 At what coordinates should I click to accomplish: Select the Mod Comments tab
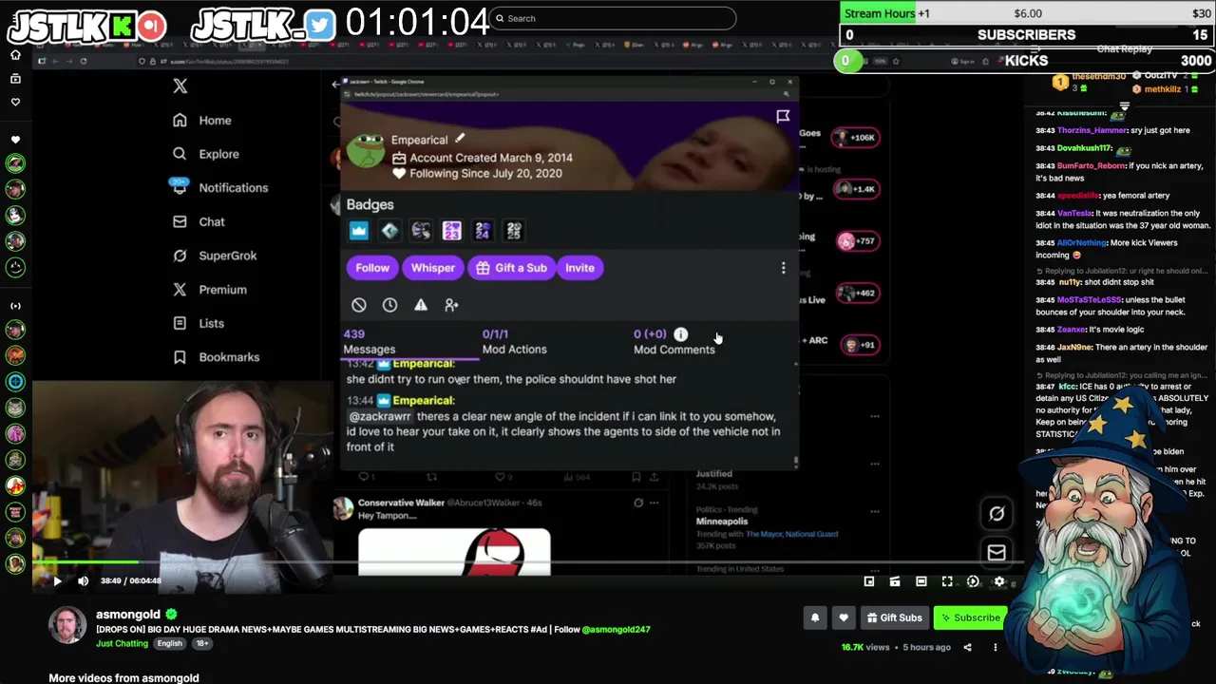(674, 342)
